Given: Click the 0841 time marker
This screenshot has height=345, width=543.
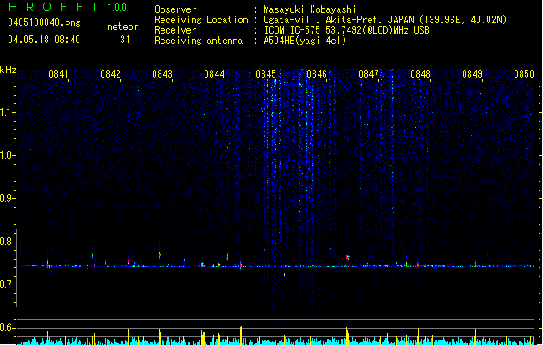Looking at the screenshot, I should (59, 74).
